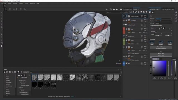Viewport: 178px width, 100px height.
Task: Adjust the UV Rotation slider
Action: pyautogui.click(x=164, y=32)
